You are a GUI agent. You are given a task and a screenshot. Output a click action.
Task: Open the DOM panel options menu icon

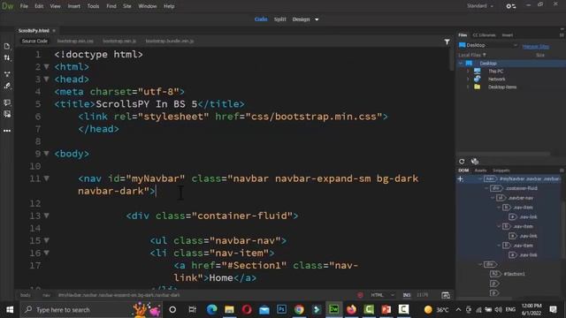coord(562,170)
